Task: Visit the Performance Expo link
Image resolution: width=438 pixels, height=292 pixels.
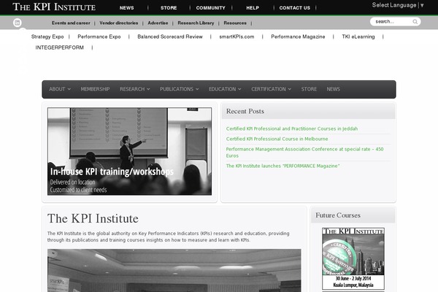Action: click(99, 36)
